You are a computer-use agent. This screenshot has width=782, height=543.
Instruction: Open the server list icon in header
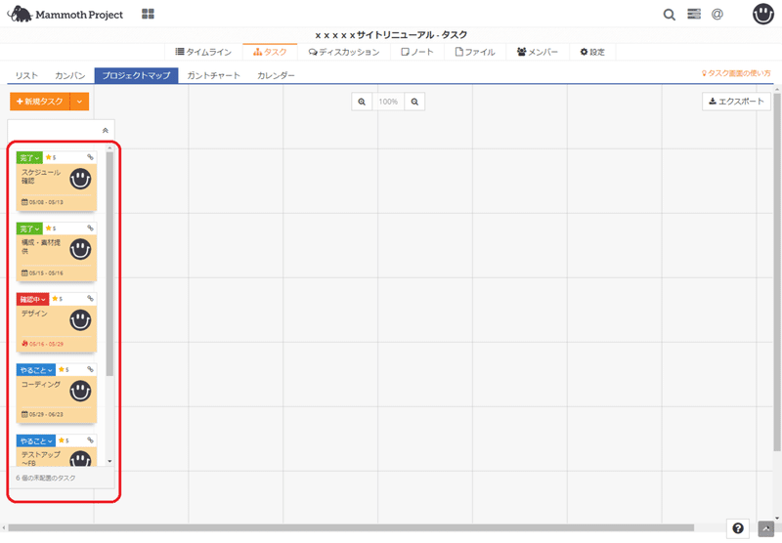coord(694,14)
